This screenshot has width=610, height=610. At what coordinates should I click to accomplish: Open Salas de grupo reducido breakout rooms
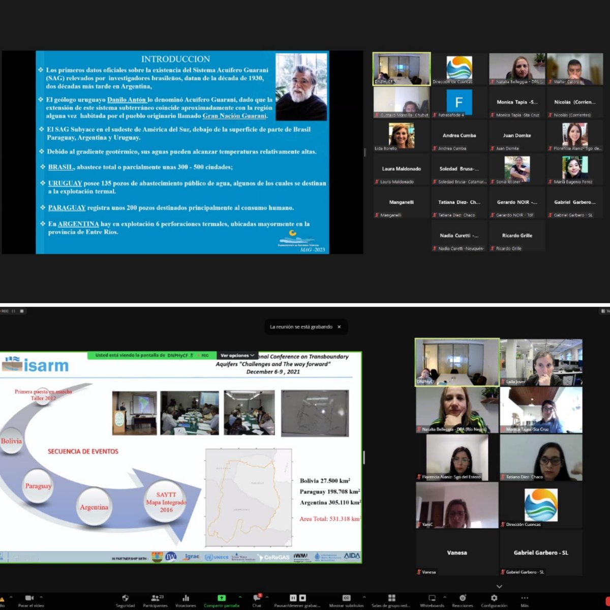391,600
